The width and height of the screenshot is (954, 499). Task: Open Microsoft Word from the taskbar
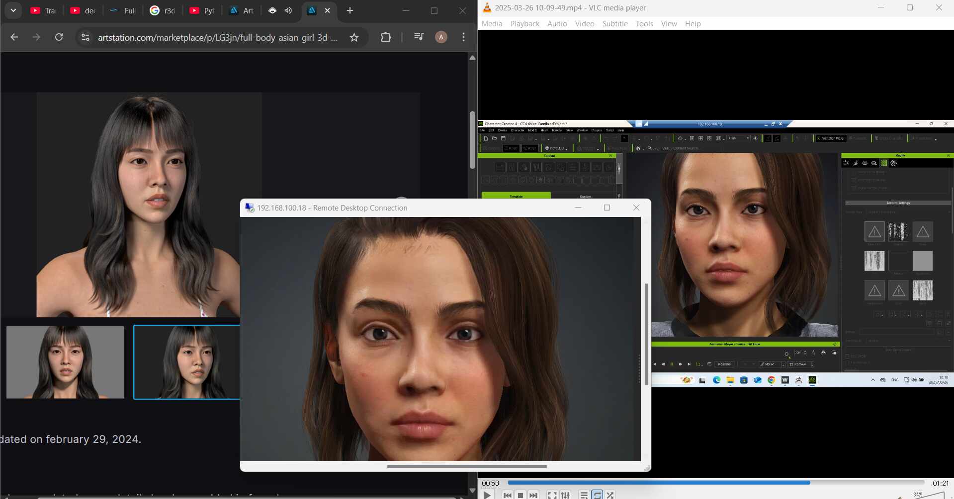pyautogui.click(x=785, y=380)
